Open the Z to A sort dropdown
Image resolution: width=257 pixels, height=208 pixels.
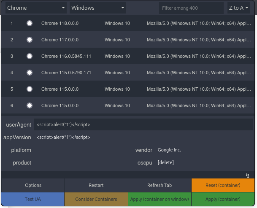click(x=239, y=8)
